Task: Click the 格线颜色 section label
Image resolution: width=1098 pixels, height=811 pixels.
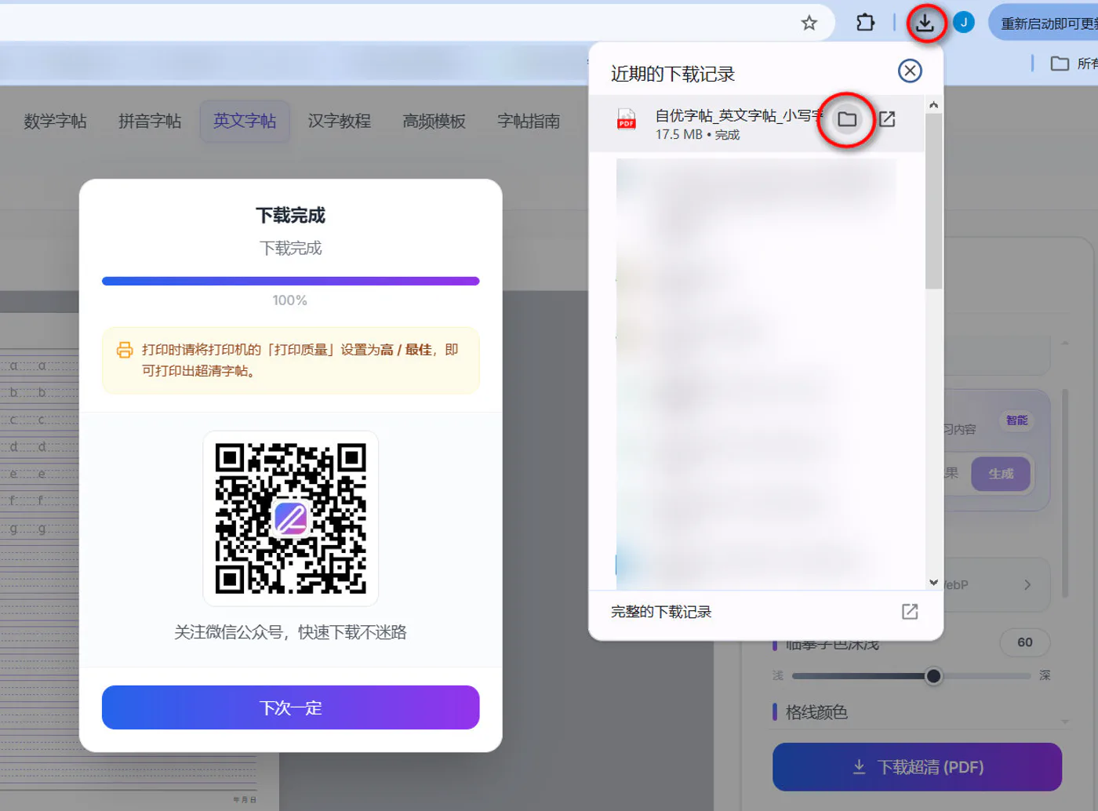Action: tap(816, 712)
